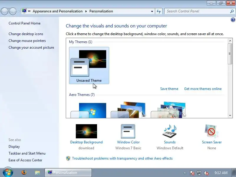This screenshot has height=177, width=236.
Task: Open Change your account picture
Action: point(31,47)
